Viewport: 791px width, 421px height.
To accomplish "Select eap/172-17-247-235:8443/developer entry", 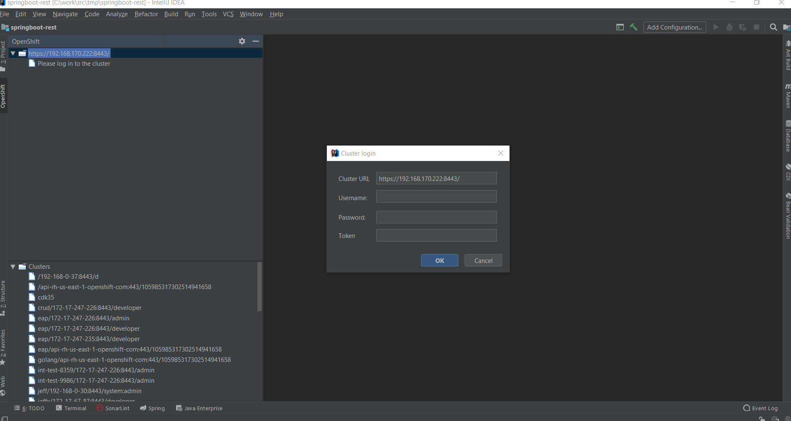I will tap(89, 339).
